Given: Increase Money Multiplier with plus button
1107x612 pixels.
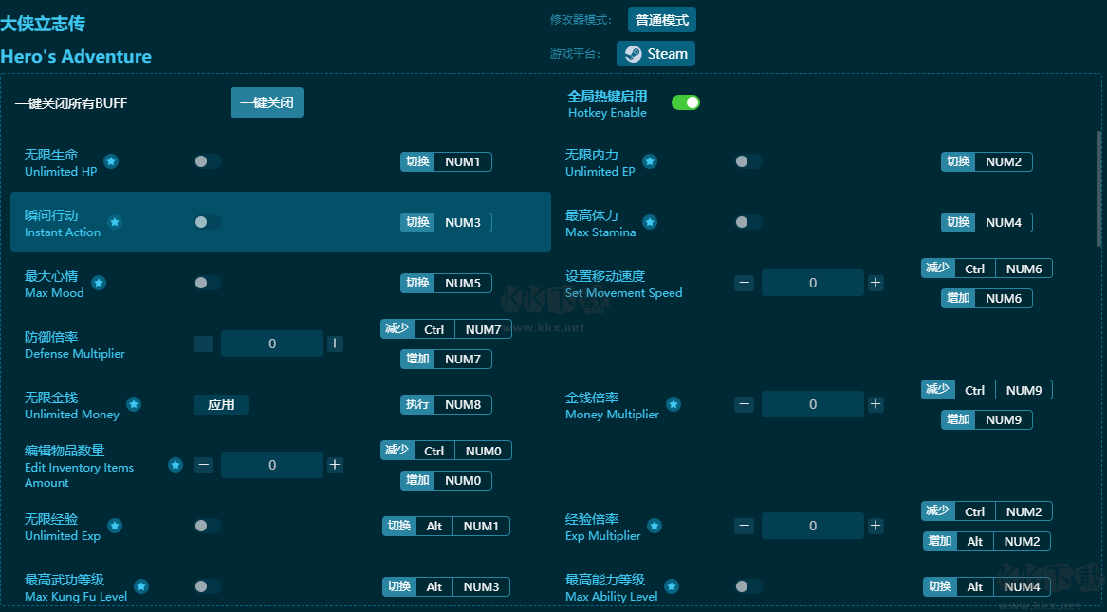Looking at the screenshot, I should (x=876, y=404).
